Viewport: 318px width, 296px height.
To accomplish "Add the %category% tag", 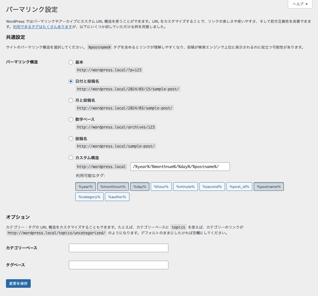I will point(89,197).
